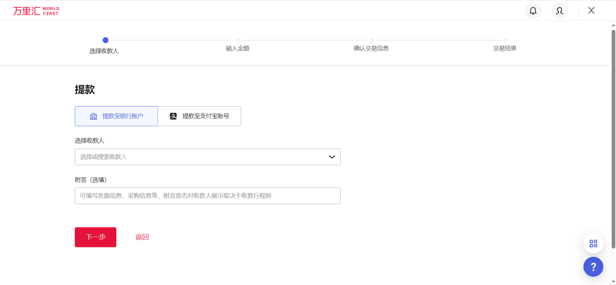The image size is (616, 285).
Task: Click the 确认交易信息 step label
Action: click(x=371, y=48)
